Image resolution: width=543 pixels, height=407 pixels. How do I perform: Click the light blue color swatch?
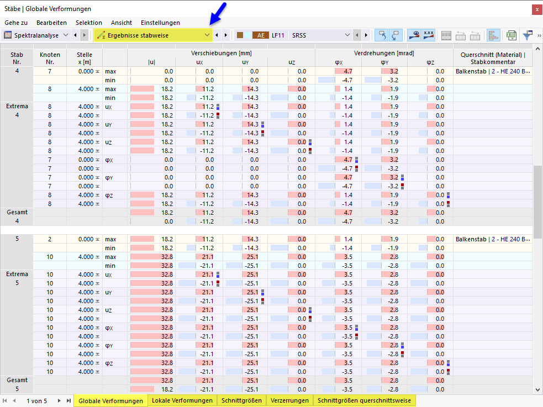248,35
